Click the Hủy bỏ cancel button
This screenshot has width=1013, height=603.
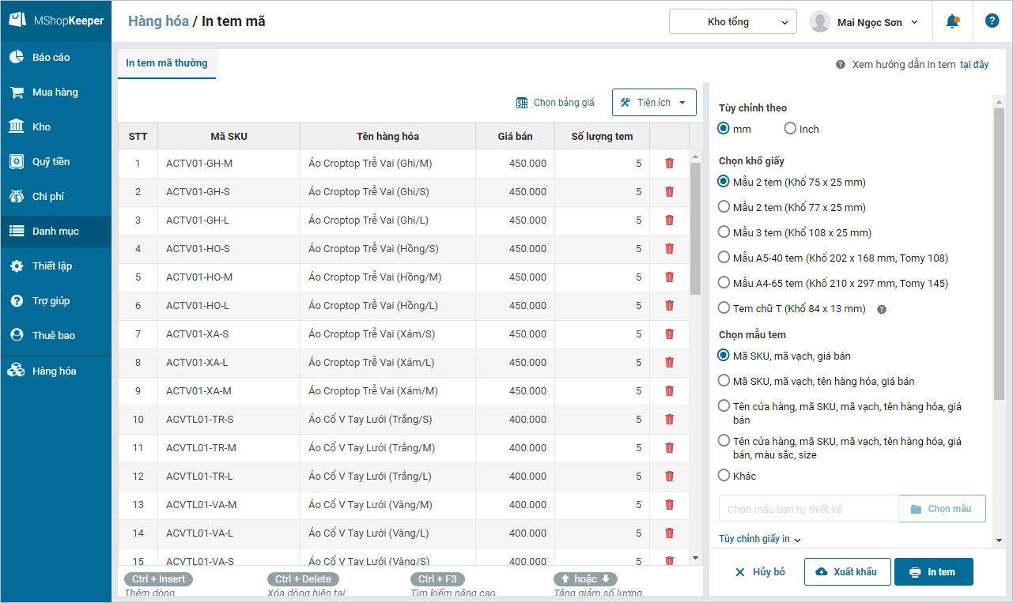[x=760, y=572]
